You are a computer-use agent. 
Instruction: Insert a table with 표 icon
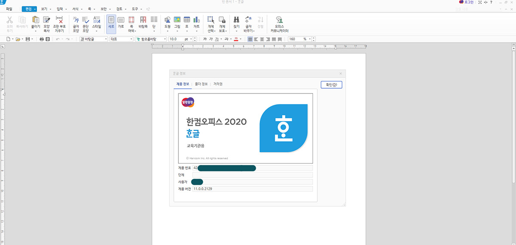point(187,19)
